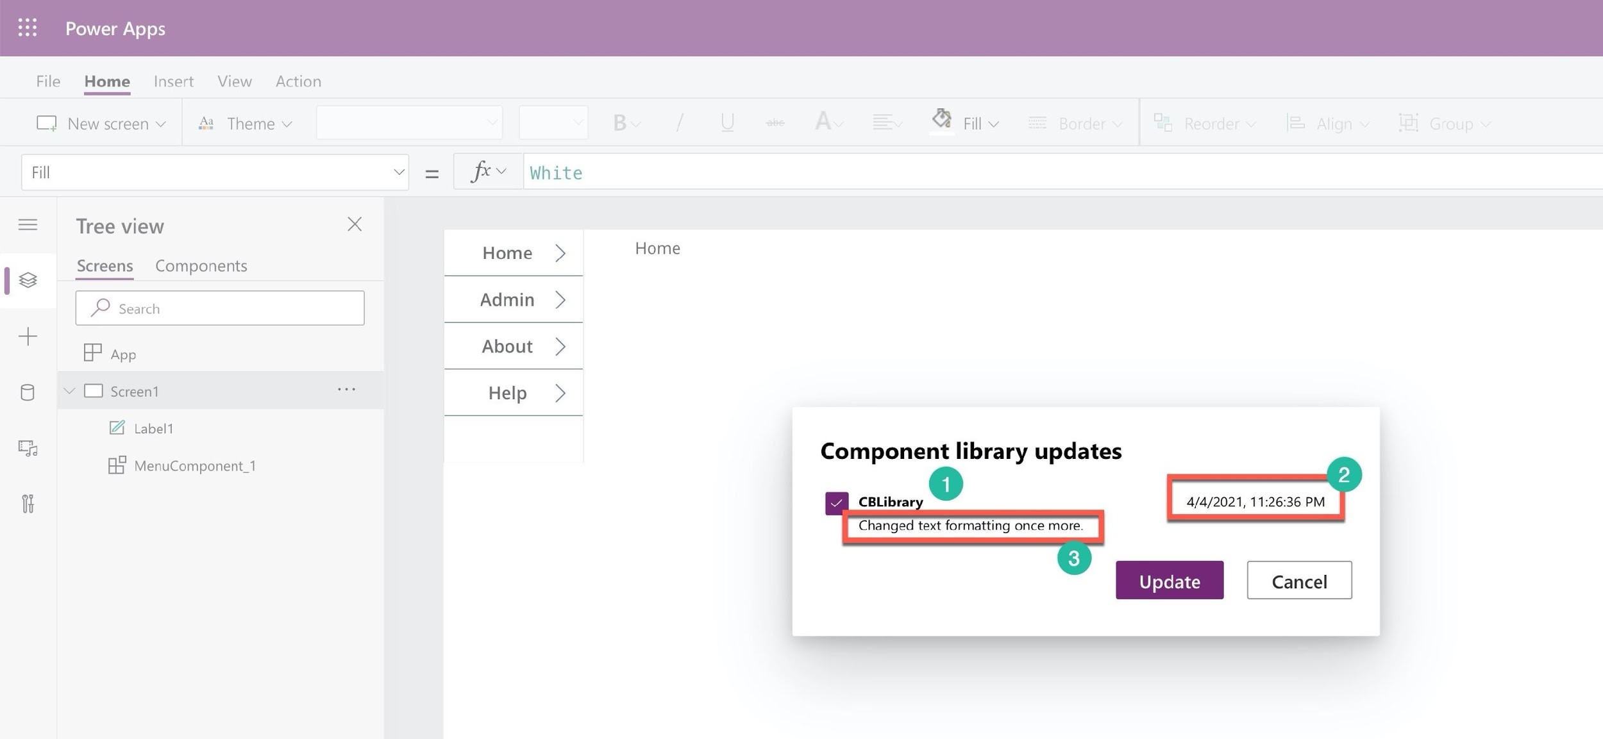
Task: Toggle the CBLibrary checkbox
Action: click(x=835, y=501)
